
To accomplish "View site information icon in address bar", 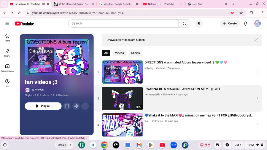I will (x=28, y=13).
